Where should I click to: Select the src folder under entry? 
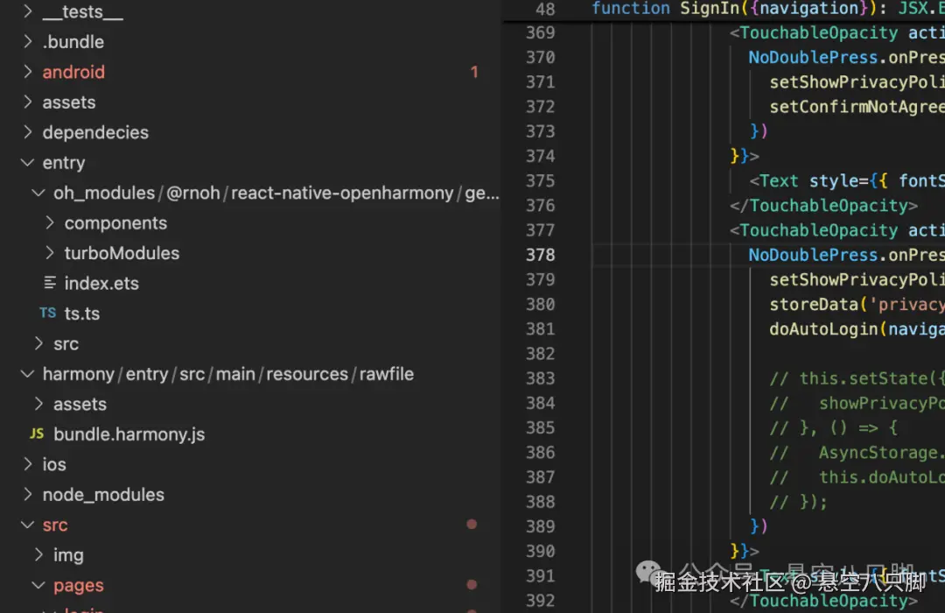pyautogui.click(x=66, y=344)
